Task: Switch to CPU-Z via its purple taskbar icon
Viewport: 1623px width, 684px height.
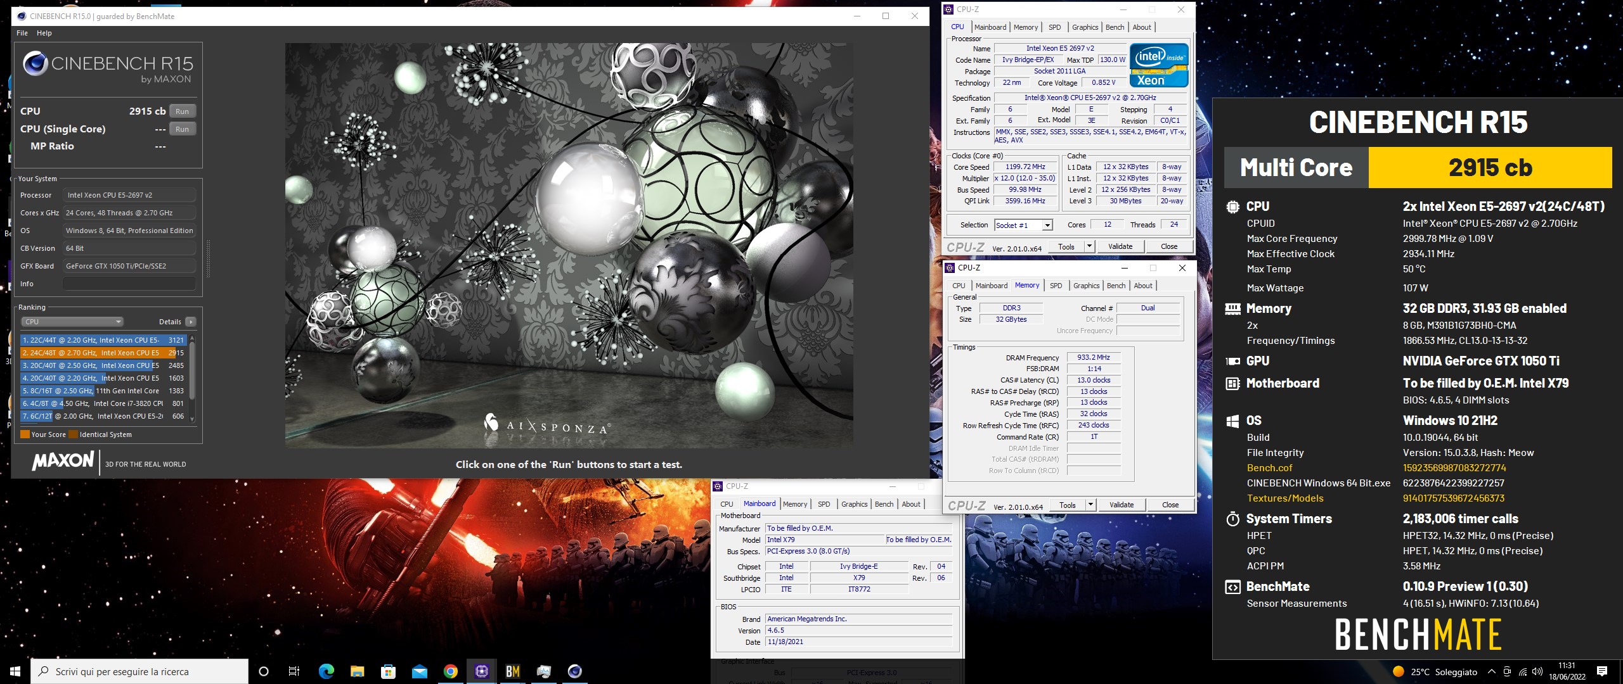Action: tap(481, 671)
